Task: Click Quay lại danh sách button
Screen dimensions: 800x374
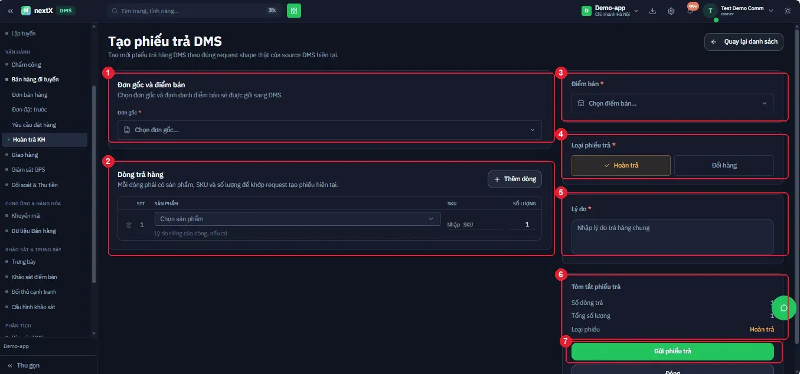Action: point(744,42)
